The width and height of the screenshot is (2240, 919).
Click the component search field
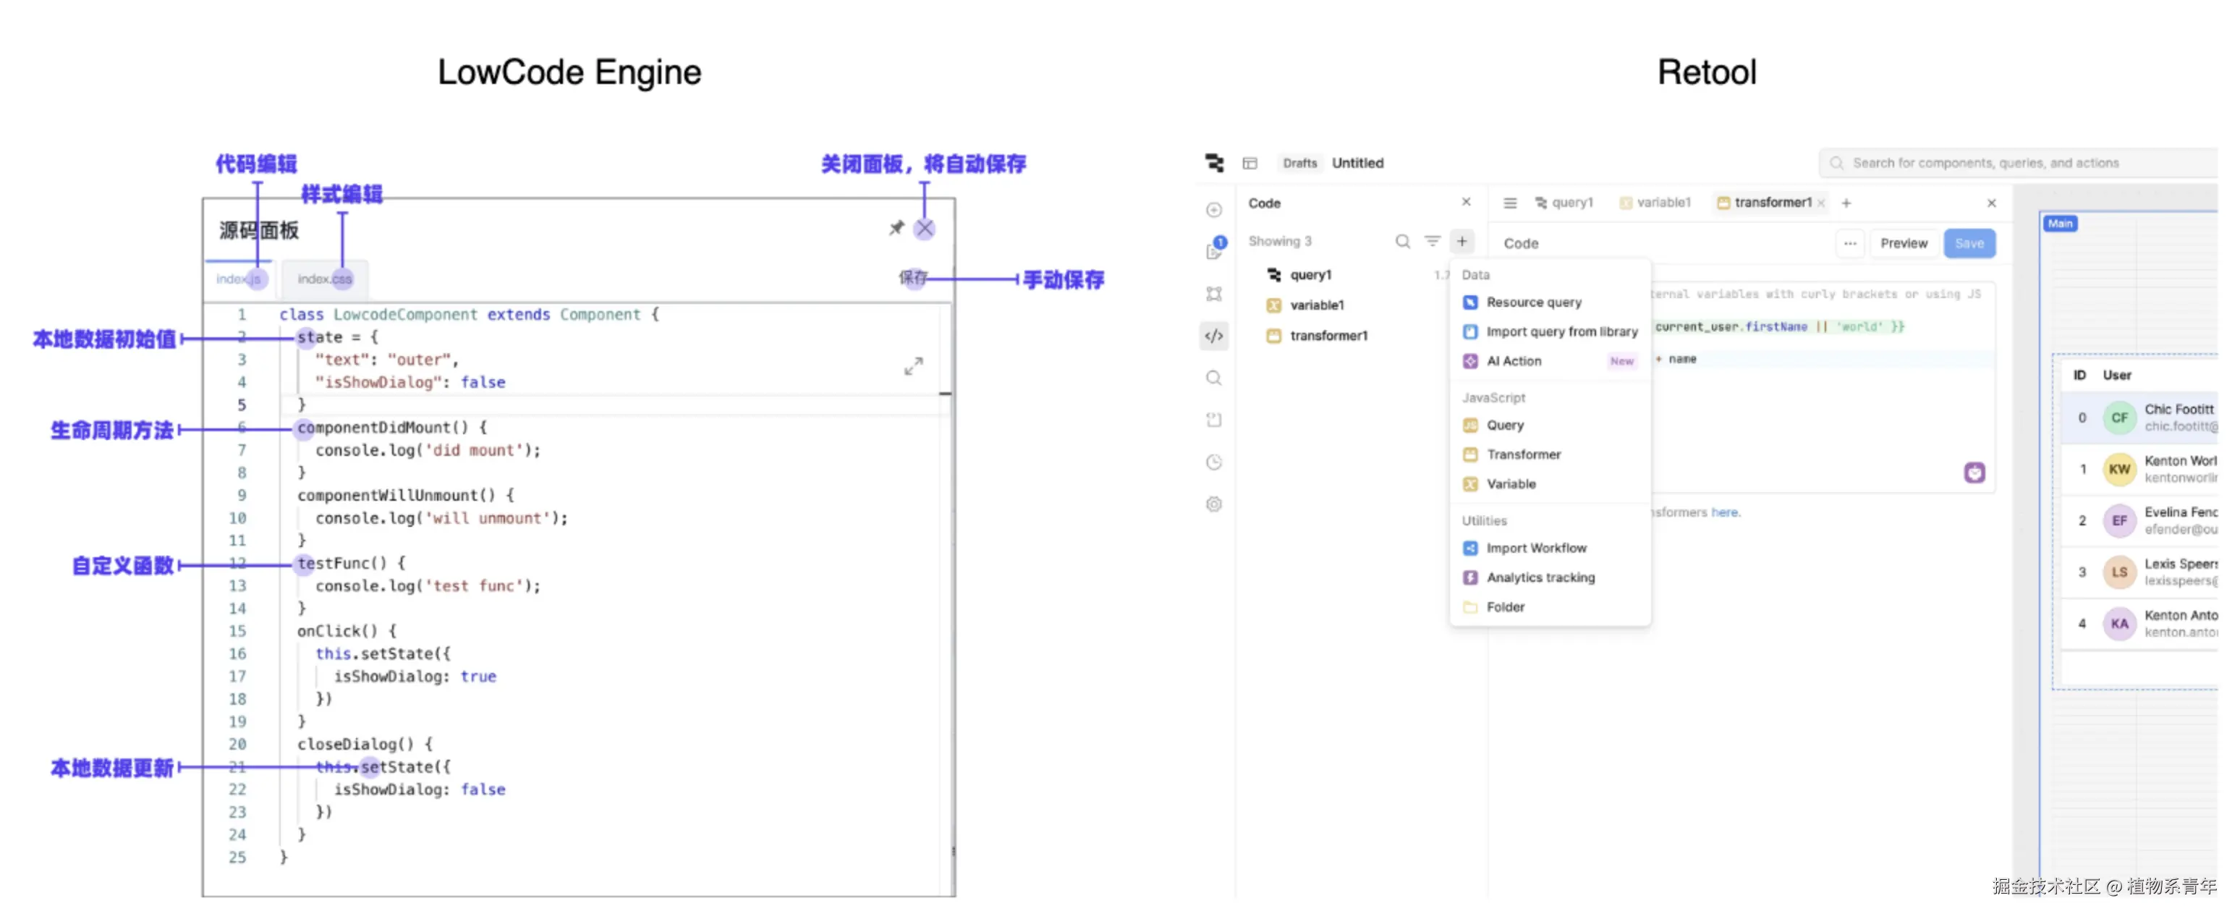point(2000,163)
